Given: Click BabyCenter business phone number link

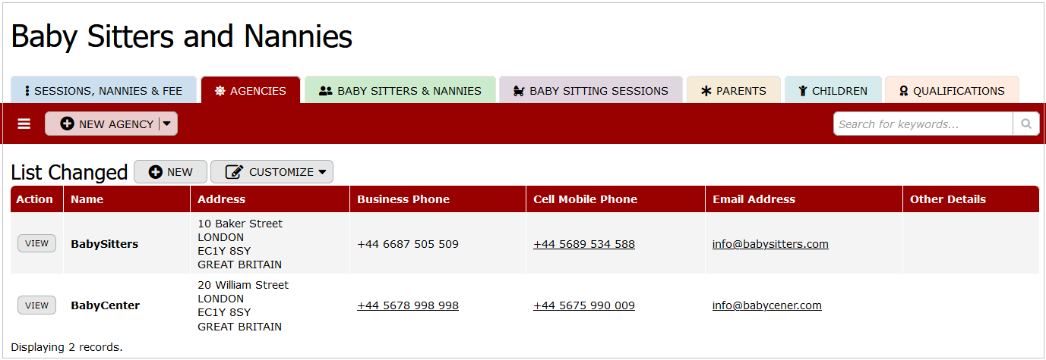Looking at the screenshot, I should point(408,305).
